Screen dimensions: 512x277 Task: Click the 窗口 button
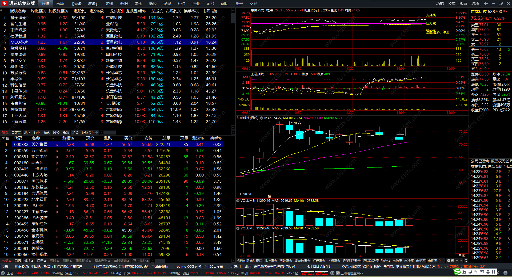(x=259, y=261)
